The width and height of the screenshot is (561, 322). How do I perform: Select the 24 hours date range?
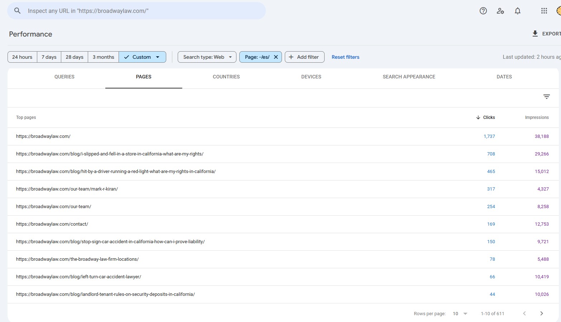coord(22,57)
